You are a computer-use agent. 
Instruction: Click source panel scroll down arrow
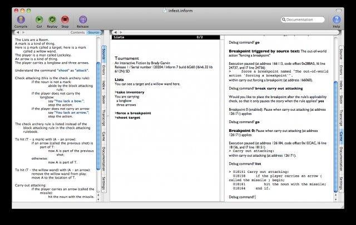[98, 199]
